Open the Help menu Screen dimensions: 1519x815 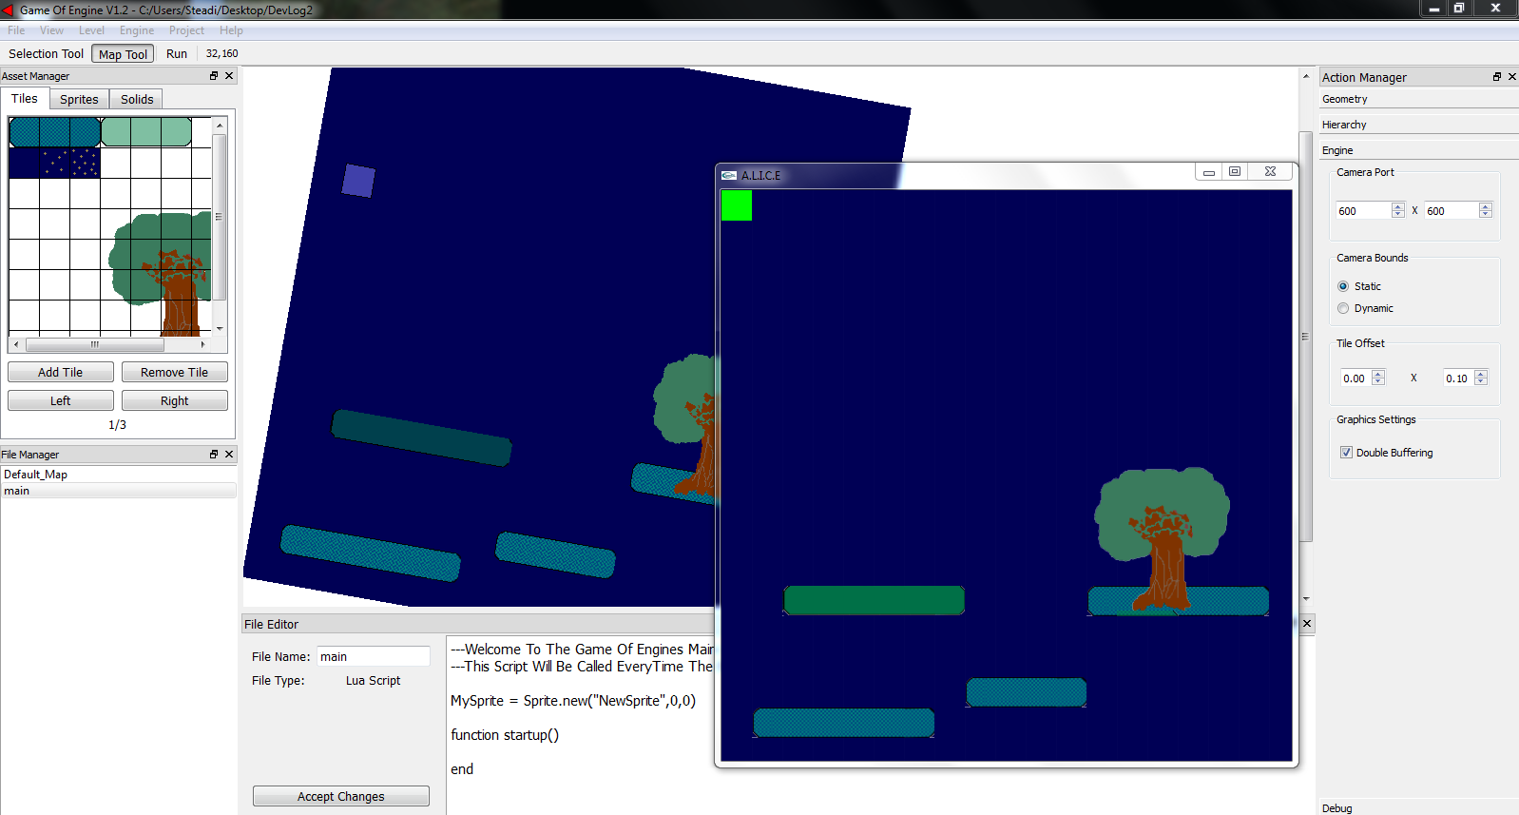click(231, 30)
